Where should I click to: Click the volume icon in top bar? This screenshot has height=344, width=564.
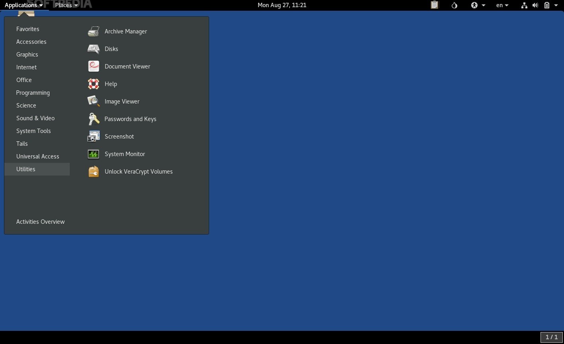click(535, 5)
